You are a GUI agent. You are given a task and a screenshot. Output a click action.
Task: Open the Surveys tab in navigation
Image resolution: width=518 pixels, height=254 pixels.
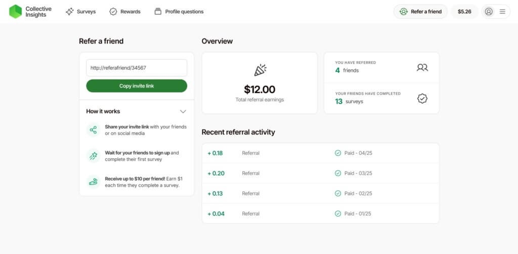click(81, 12)
